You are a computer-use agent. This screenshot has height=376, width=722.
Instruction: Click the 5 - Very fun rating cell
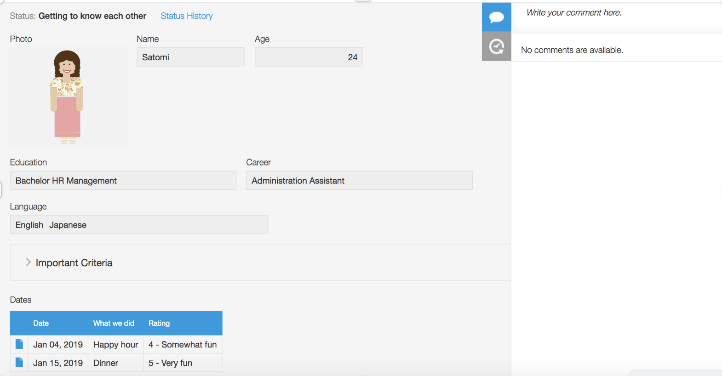click(170, 363)
